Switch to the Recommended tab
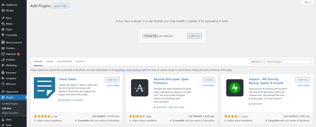Image resolution: width=316 pixels, height=127 pixels. pos(64,61)
